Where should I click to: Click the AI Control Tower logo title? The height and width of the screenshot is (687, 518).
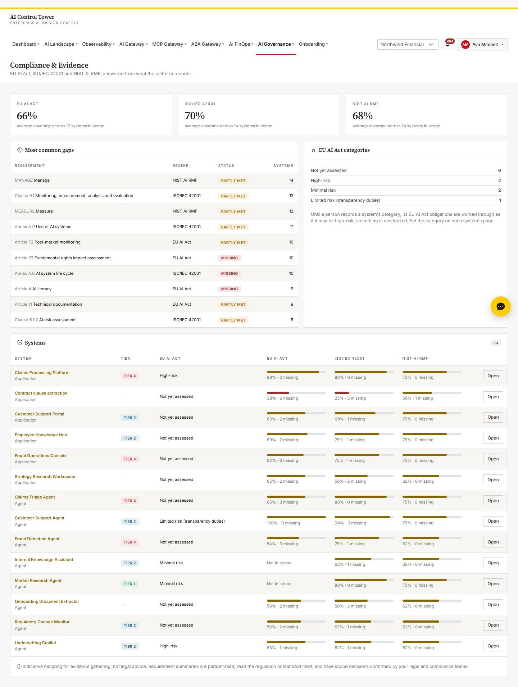[x=32, y=17]
